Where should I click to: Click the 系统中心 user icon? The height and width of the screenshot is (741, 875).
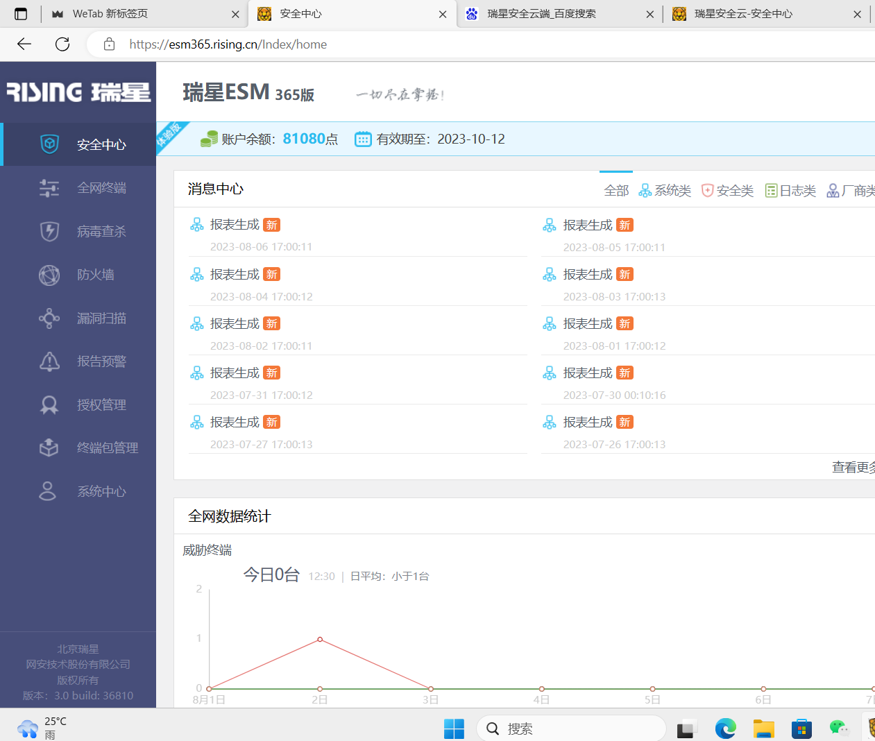[x=48, y=491]
